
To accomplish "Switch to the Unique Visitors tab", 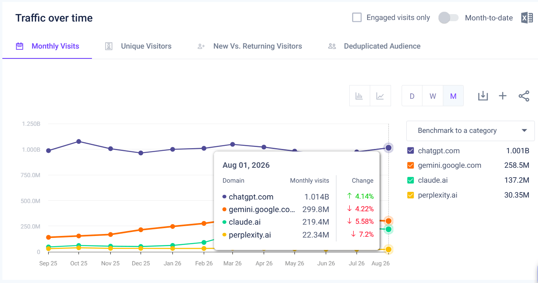I will tap(138, 46).
